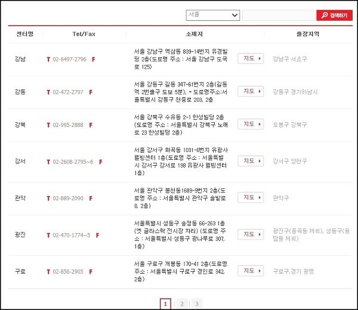Click phone number 02-470-1774~5
358x310 pixels.
[72, 235]
